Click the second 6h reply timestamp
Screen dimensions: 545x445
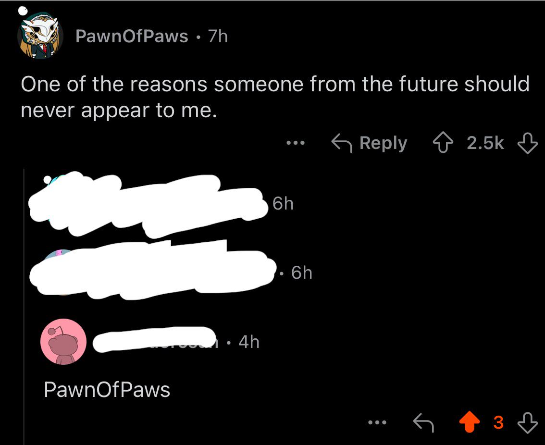pos(302,272)
